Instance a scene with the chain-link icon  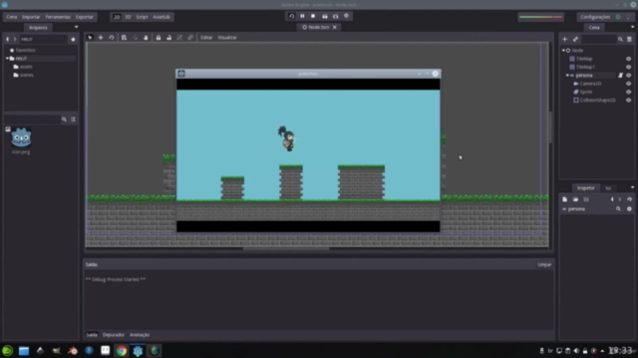click(575, 39)
